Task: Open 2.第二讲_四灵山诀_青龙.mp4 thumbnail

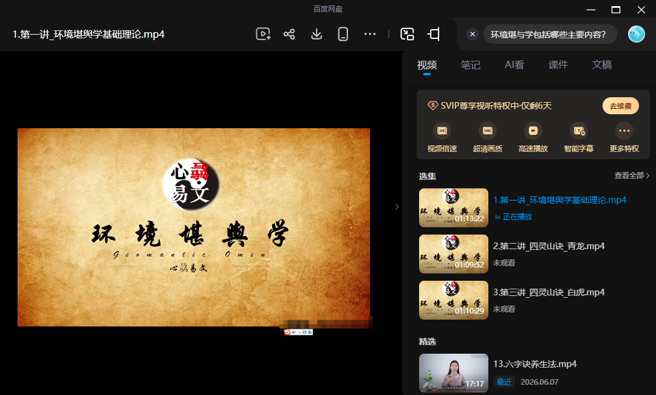Action: (454, 254)
